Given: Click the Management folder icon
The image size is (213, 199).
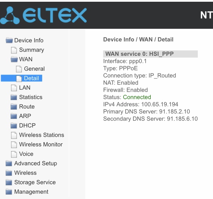Looking at the screenshot, I should coord(9,192).
